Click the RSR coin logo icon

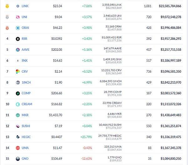[18, 39]
